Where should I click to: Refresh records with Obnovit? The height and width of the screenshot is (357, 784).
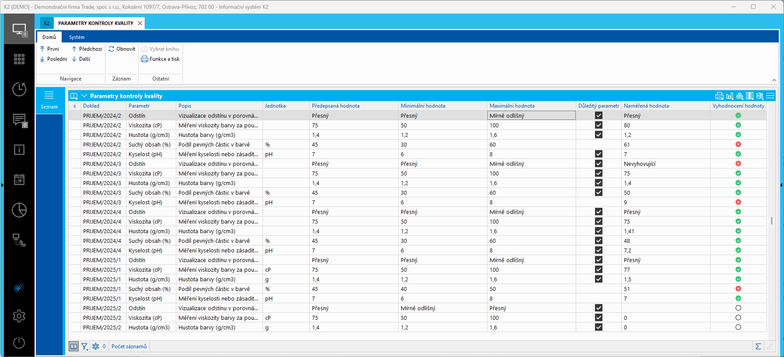[122, 49]
